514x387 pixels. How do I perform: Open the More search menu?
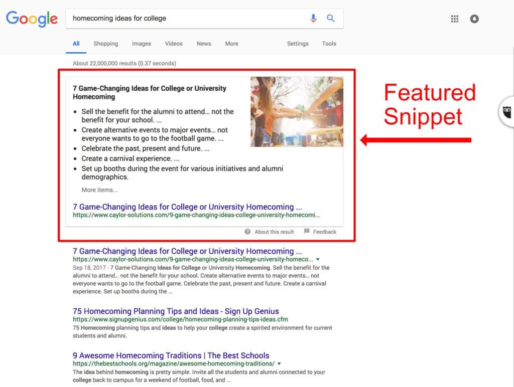(231, 44)
